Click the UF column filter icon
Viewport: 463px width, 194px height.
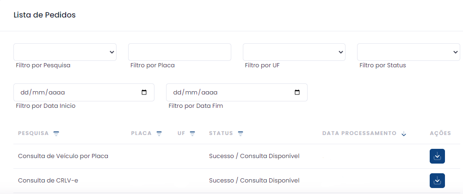(192, 134)
